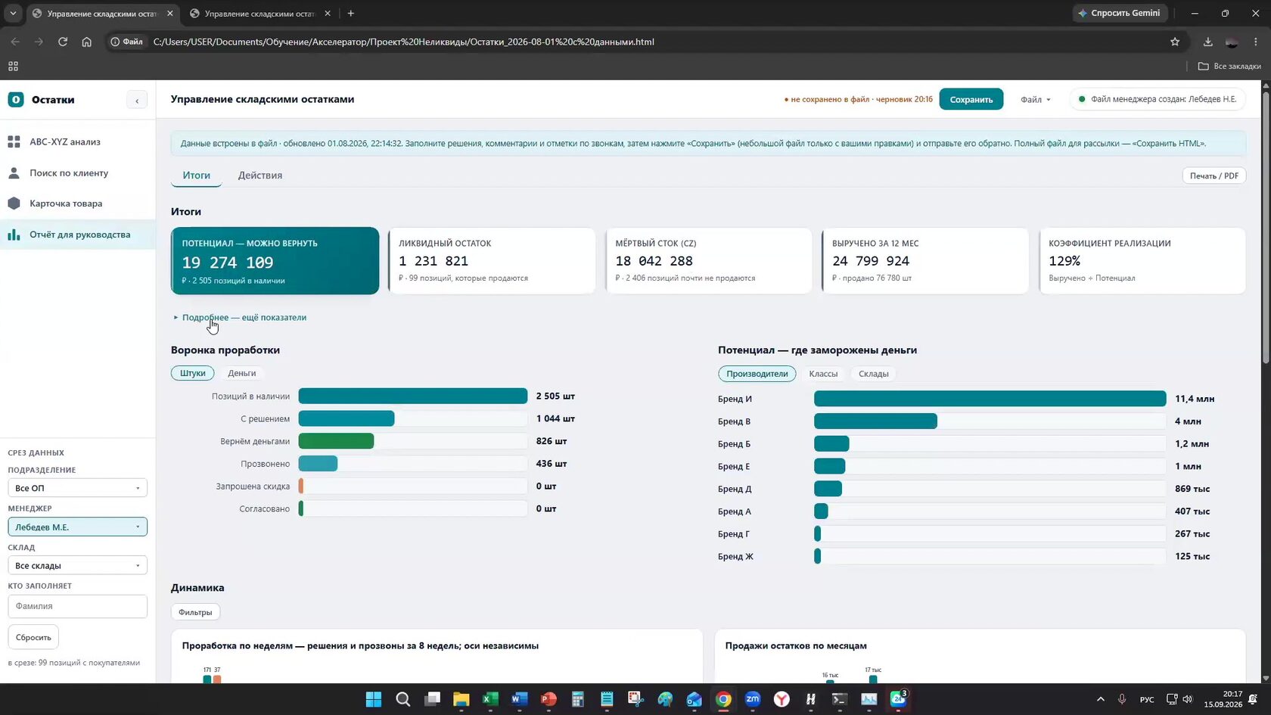Click the Сбросить filter button
Screen dimensions: 1271x715
33,637
